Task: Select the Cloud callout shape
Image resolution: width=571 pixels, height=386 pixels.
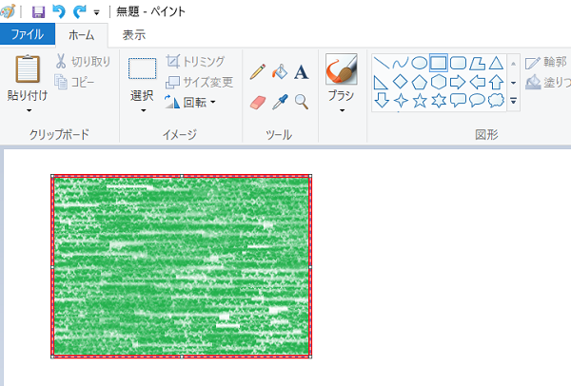Action: point(496,100)
